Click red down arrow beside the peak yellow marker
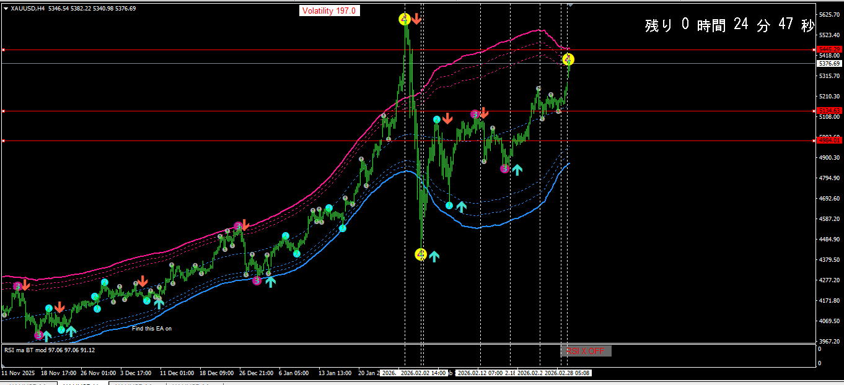The width and height of the screenshot is (844, 385). pyautogui.click(x=416, y=19)
